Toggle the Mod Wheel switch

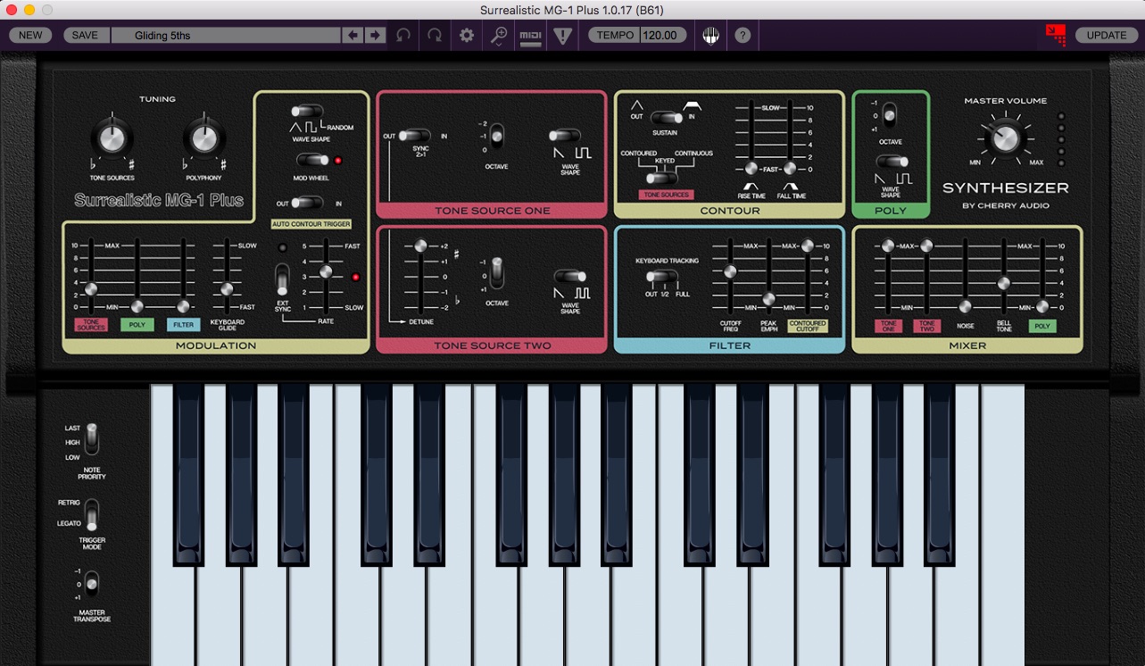click(312, 160)
